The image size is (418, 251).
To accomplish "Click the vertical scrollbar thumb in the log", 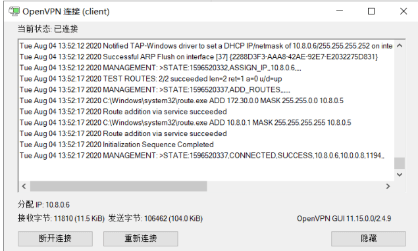I will (x=400, y=163).
